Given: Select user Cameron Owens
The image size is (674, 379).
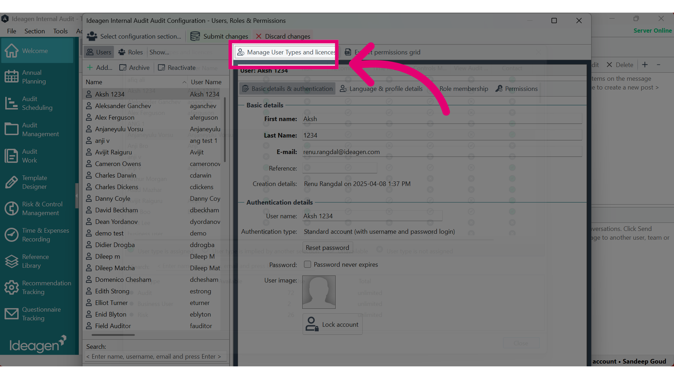Looking at the screenshot, I should (152, 164).
